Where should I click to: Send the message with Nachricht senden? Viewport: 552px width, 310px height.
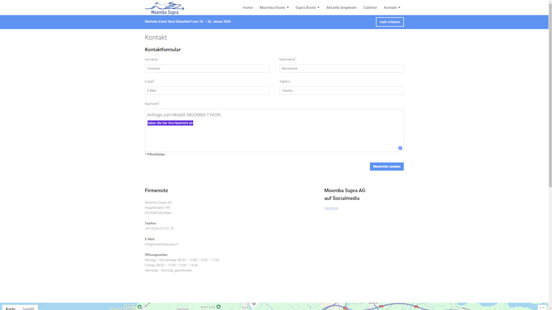386,166
